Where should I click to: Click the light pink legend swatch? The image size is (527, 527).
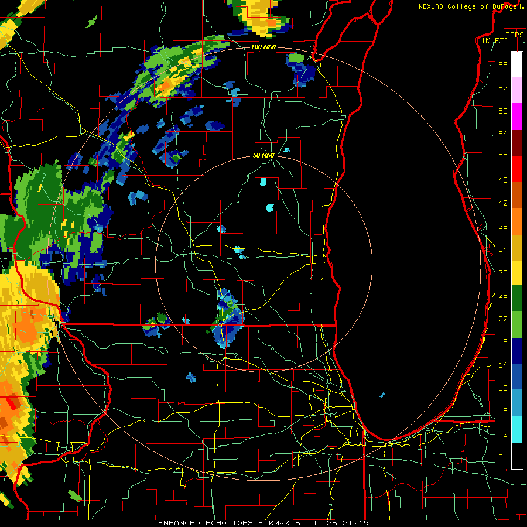point(517,90)
